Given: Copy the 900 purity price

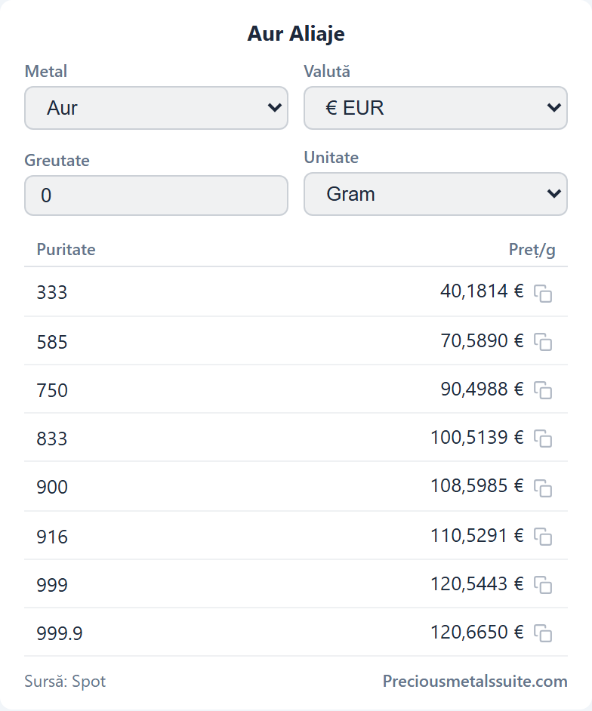Looking at the screenshot, I should pos(543,488).
